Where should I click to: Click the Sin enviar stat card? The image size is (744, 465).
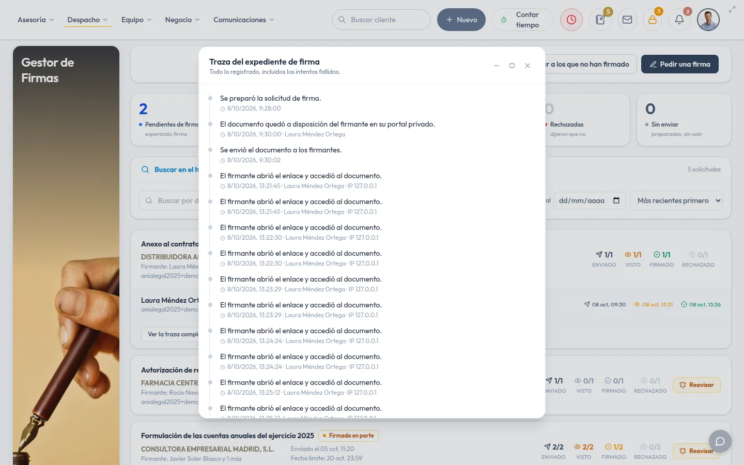684,119
